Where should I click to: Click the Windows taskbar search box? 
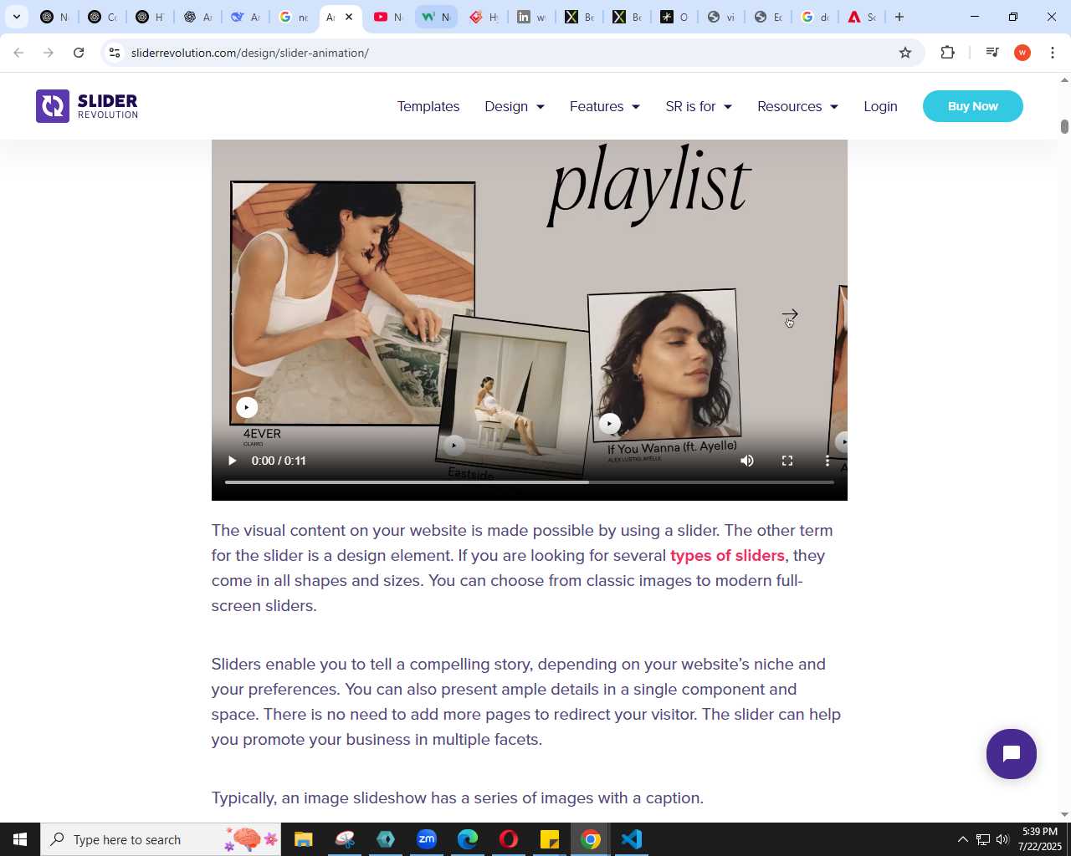coord(161,839)
